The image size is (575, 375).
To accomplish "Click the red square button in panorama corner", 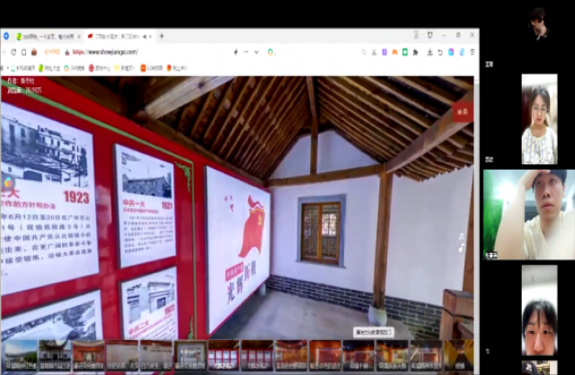I will point(464,112).
